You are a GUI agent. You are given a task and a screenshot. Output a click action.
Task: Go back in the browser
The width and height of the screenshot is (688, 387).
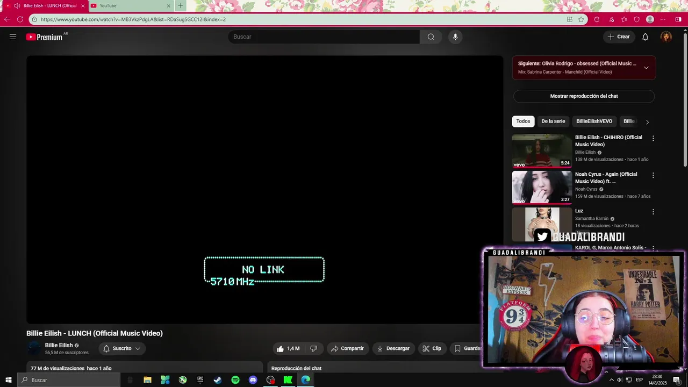pyautogui.click(x=7, y=19)
